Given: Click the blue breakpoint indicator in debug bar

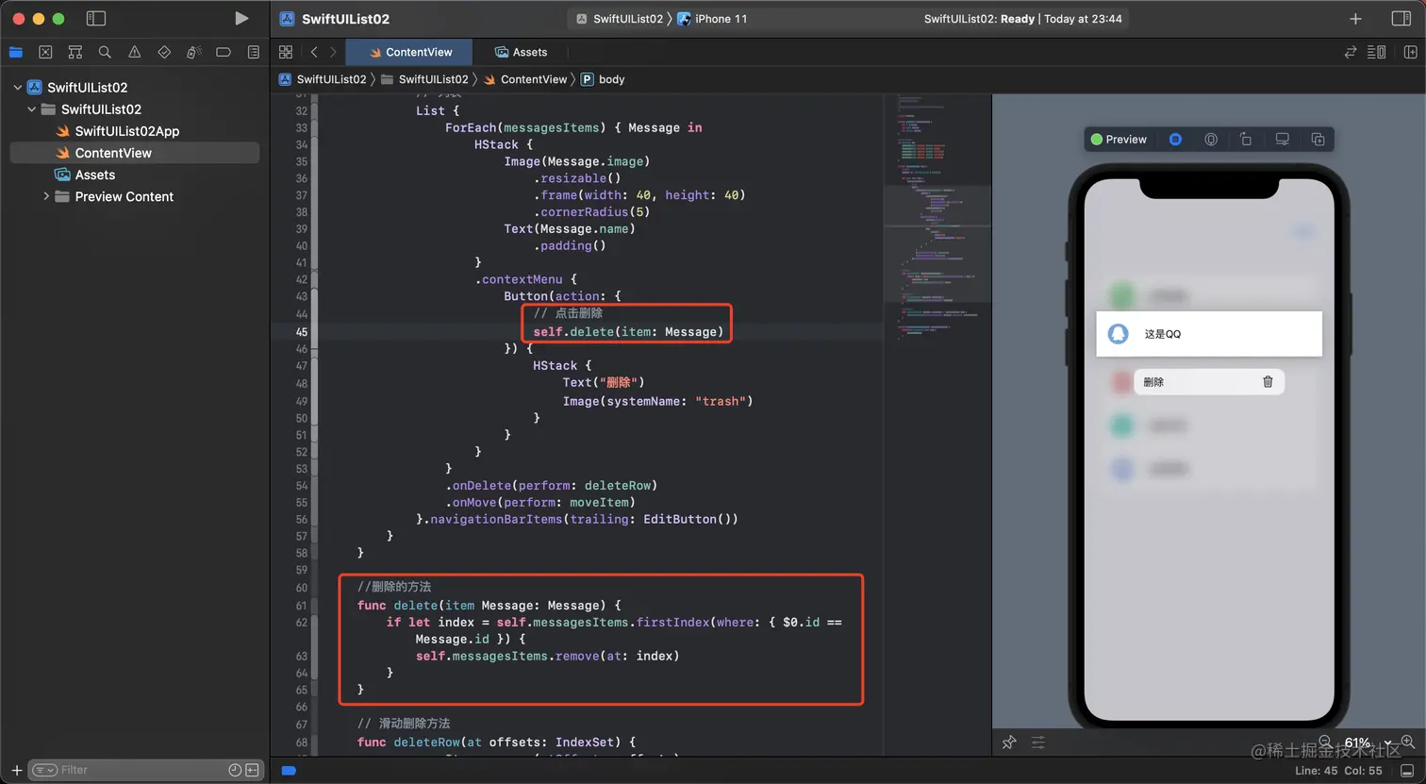Looking at the screenshot, I should [x=290, y=771].
